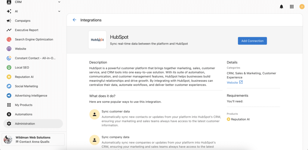This screenshot has width=308, height=150.
Task: Click the Wildman Web Solutions avatar
Action: tap(8, 140)
